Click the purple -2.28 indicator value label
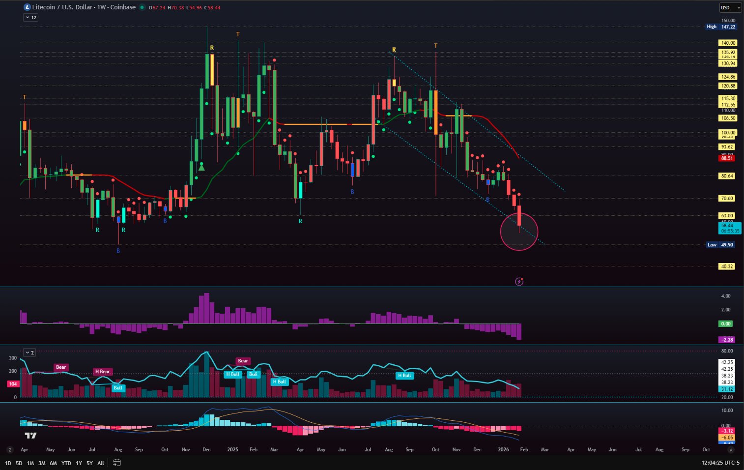This screenshot has width=744, height=470. (x=727, y=340)
